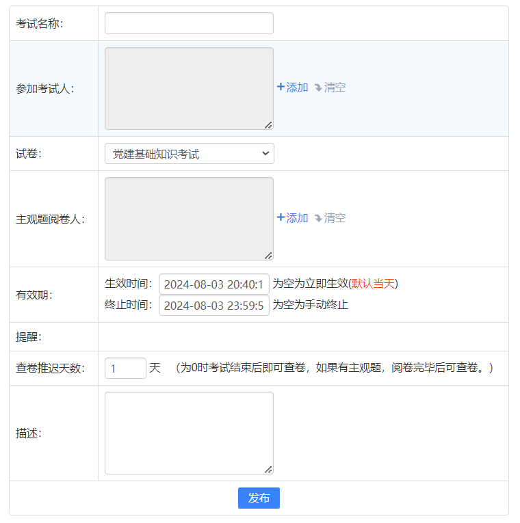Grab the resize handle of 描述 textarea
This screenshot has height=523, width=520.
tap(268, 470)
